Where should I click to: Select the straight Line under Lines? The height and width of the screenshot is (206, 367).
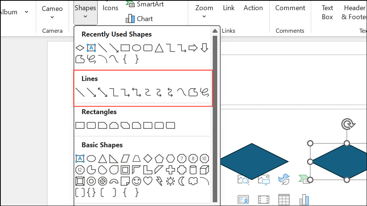coord(80,92)
